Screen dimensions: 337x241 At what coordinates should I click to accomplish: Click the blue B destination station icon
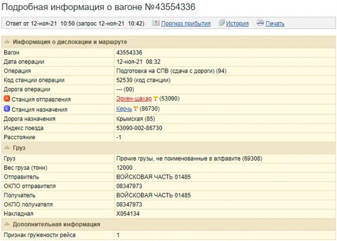click(x=7, y=109)
